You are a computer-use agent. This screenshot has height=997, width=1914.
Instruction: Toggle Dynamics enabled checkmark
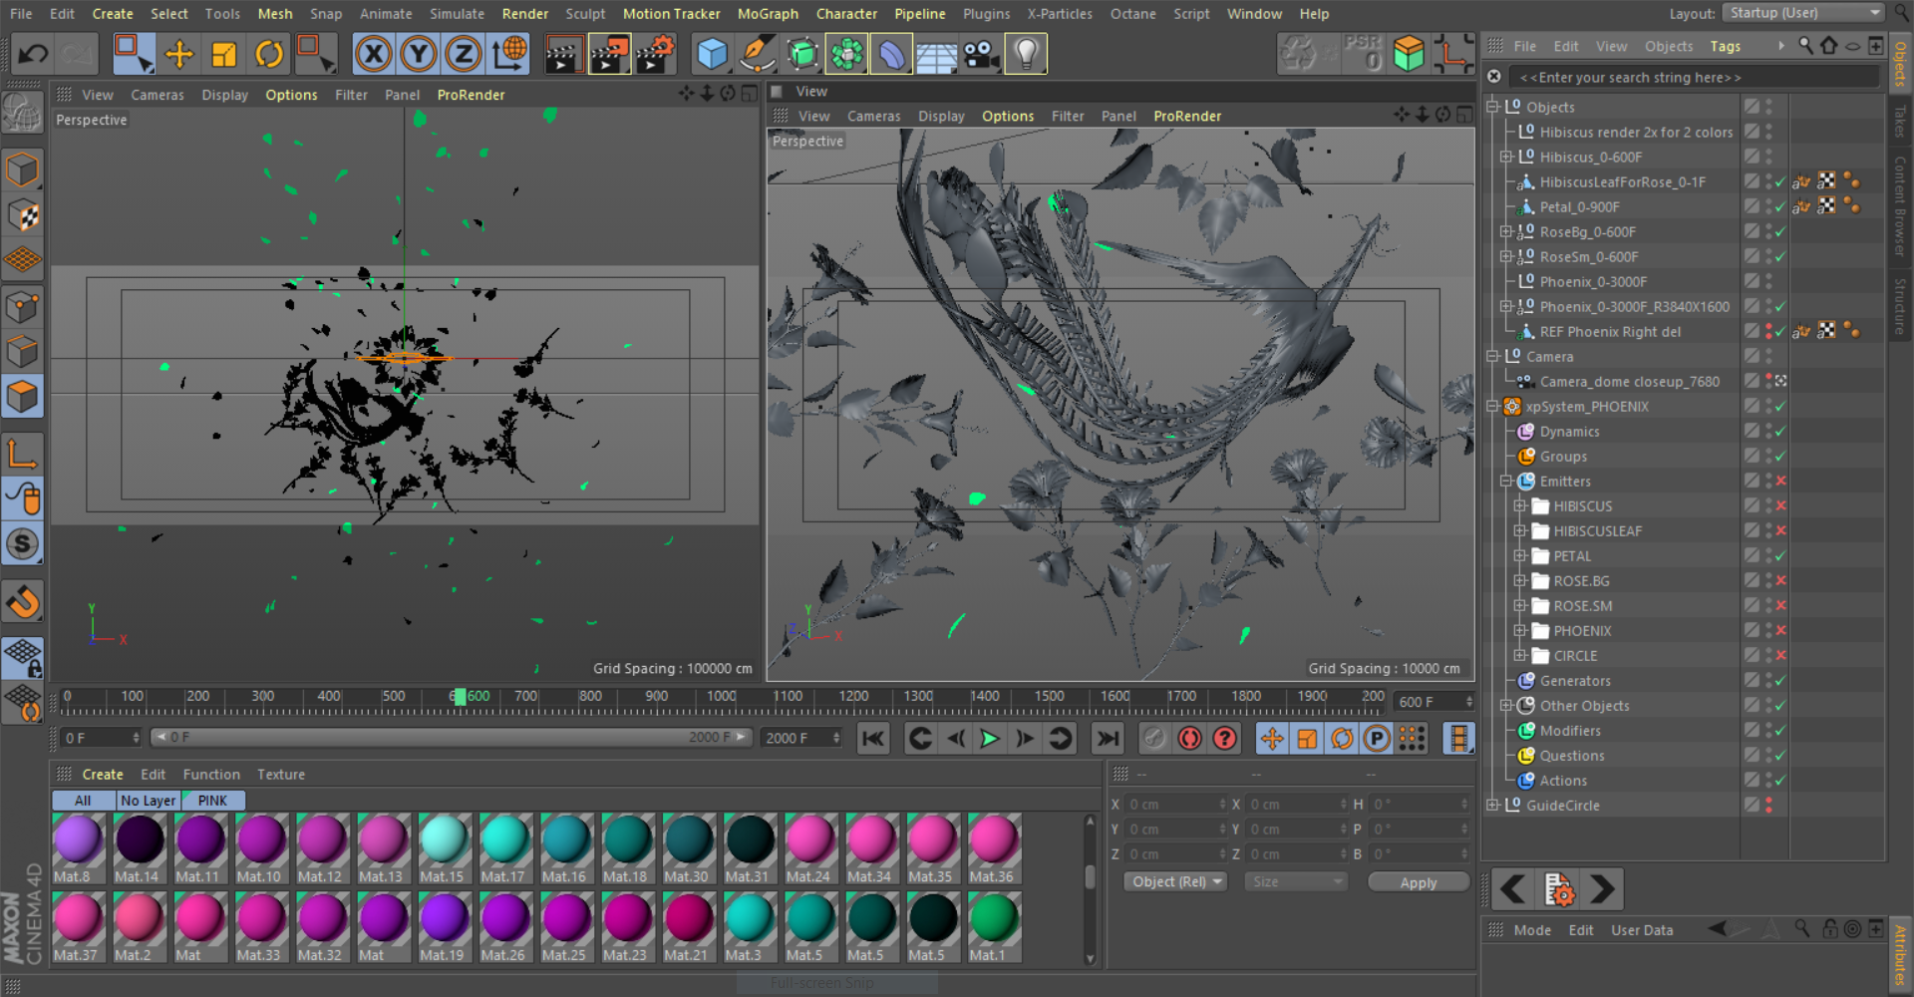[x=1780, y=432]
